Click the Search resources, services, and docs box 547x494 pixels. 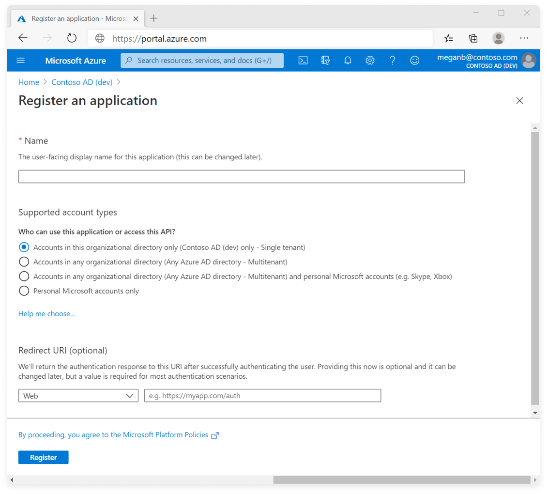202,61
